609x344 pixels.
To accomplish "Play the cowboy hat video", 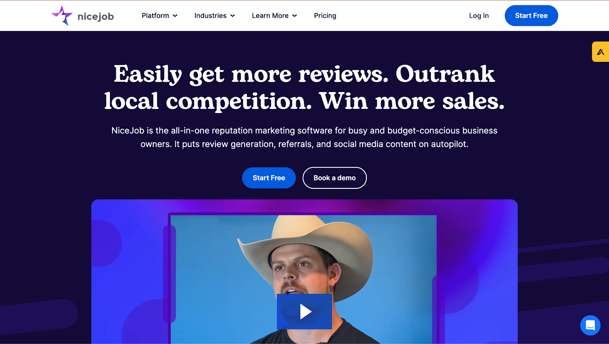I will point(304,311).
